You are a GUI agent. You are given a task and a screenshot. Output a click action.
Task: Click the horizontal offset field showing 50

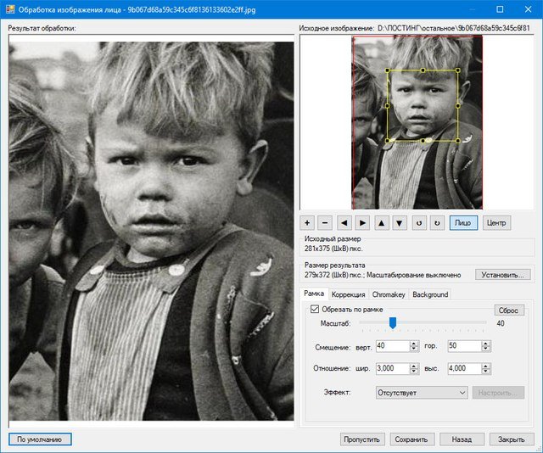465,346
